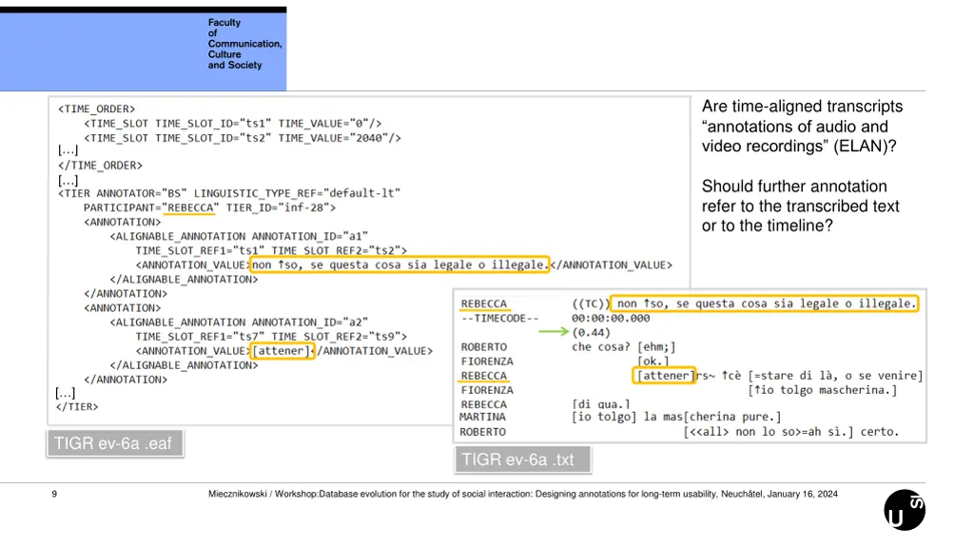Click the closing '</TIER>' tag
Image resolution: width=974 pixels, height=548 pixels.
tap(77, 407)
